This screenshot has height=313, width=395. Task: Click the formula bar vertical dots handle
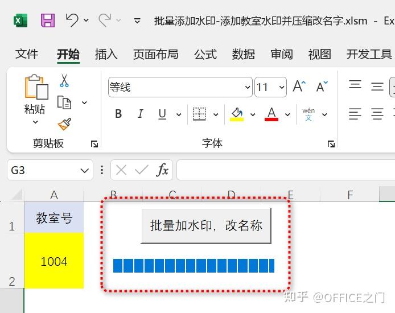[x=102, y=170]
